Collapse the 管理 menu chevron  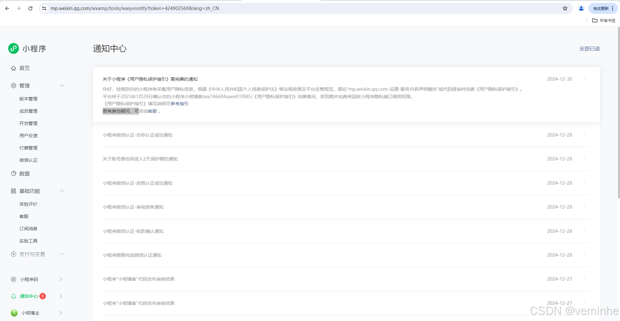click(x=62, y=86)
